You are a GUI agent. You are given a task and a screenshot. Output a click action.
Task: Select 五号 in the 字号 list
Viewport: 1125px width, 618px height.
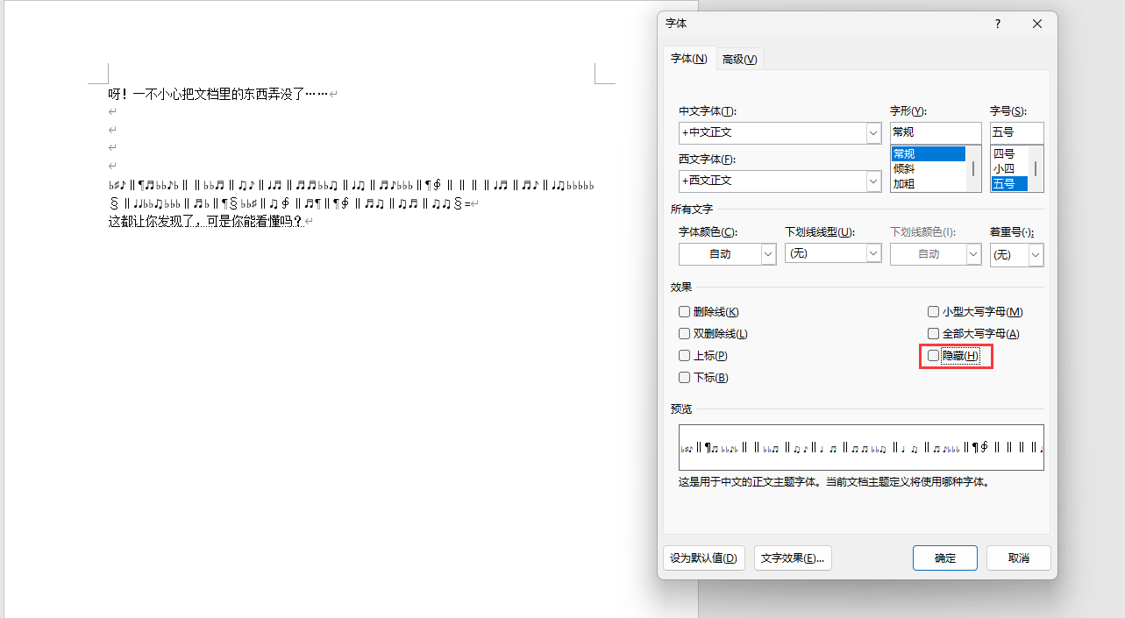(1009, 184)
